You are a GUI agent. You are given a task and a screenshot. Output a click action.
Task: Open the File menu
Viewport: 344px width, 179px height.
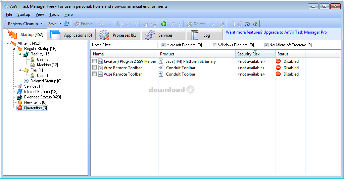tap(9, 14)
